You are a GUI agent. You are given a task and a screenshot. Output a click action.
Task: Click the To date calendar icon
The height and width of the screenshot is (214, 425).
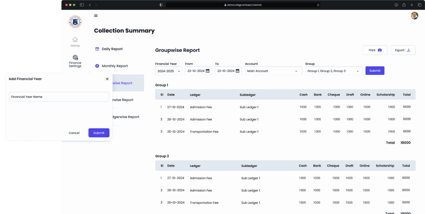click(x=237, y=71)
